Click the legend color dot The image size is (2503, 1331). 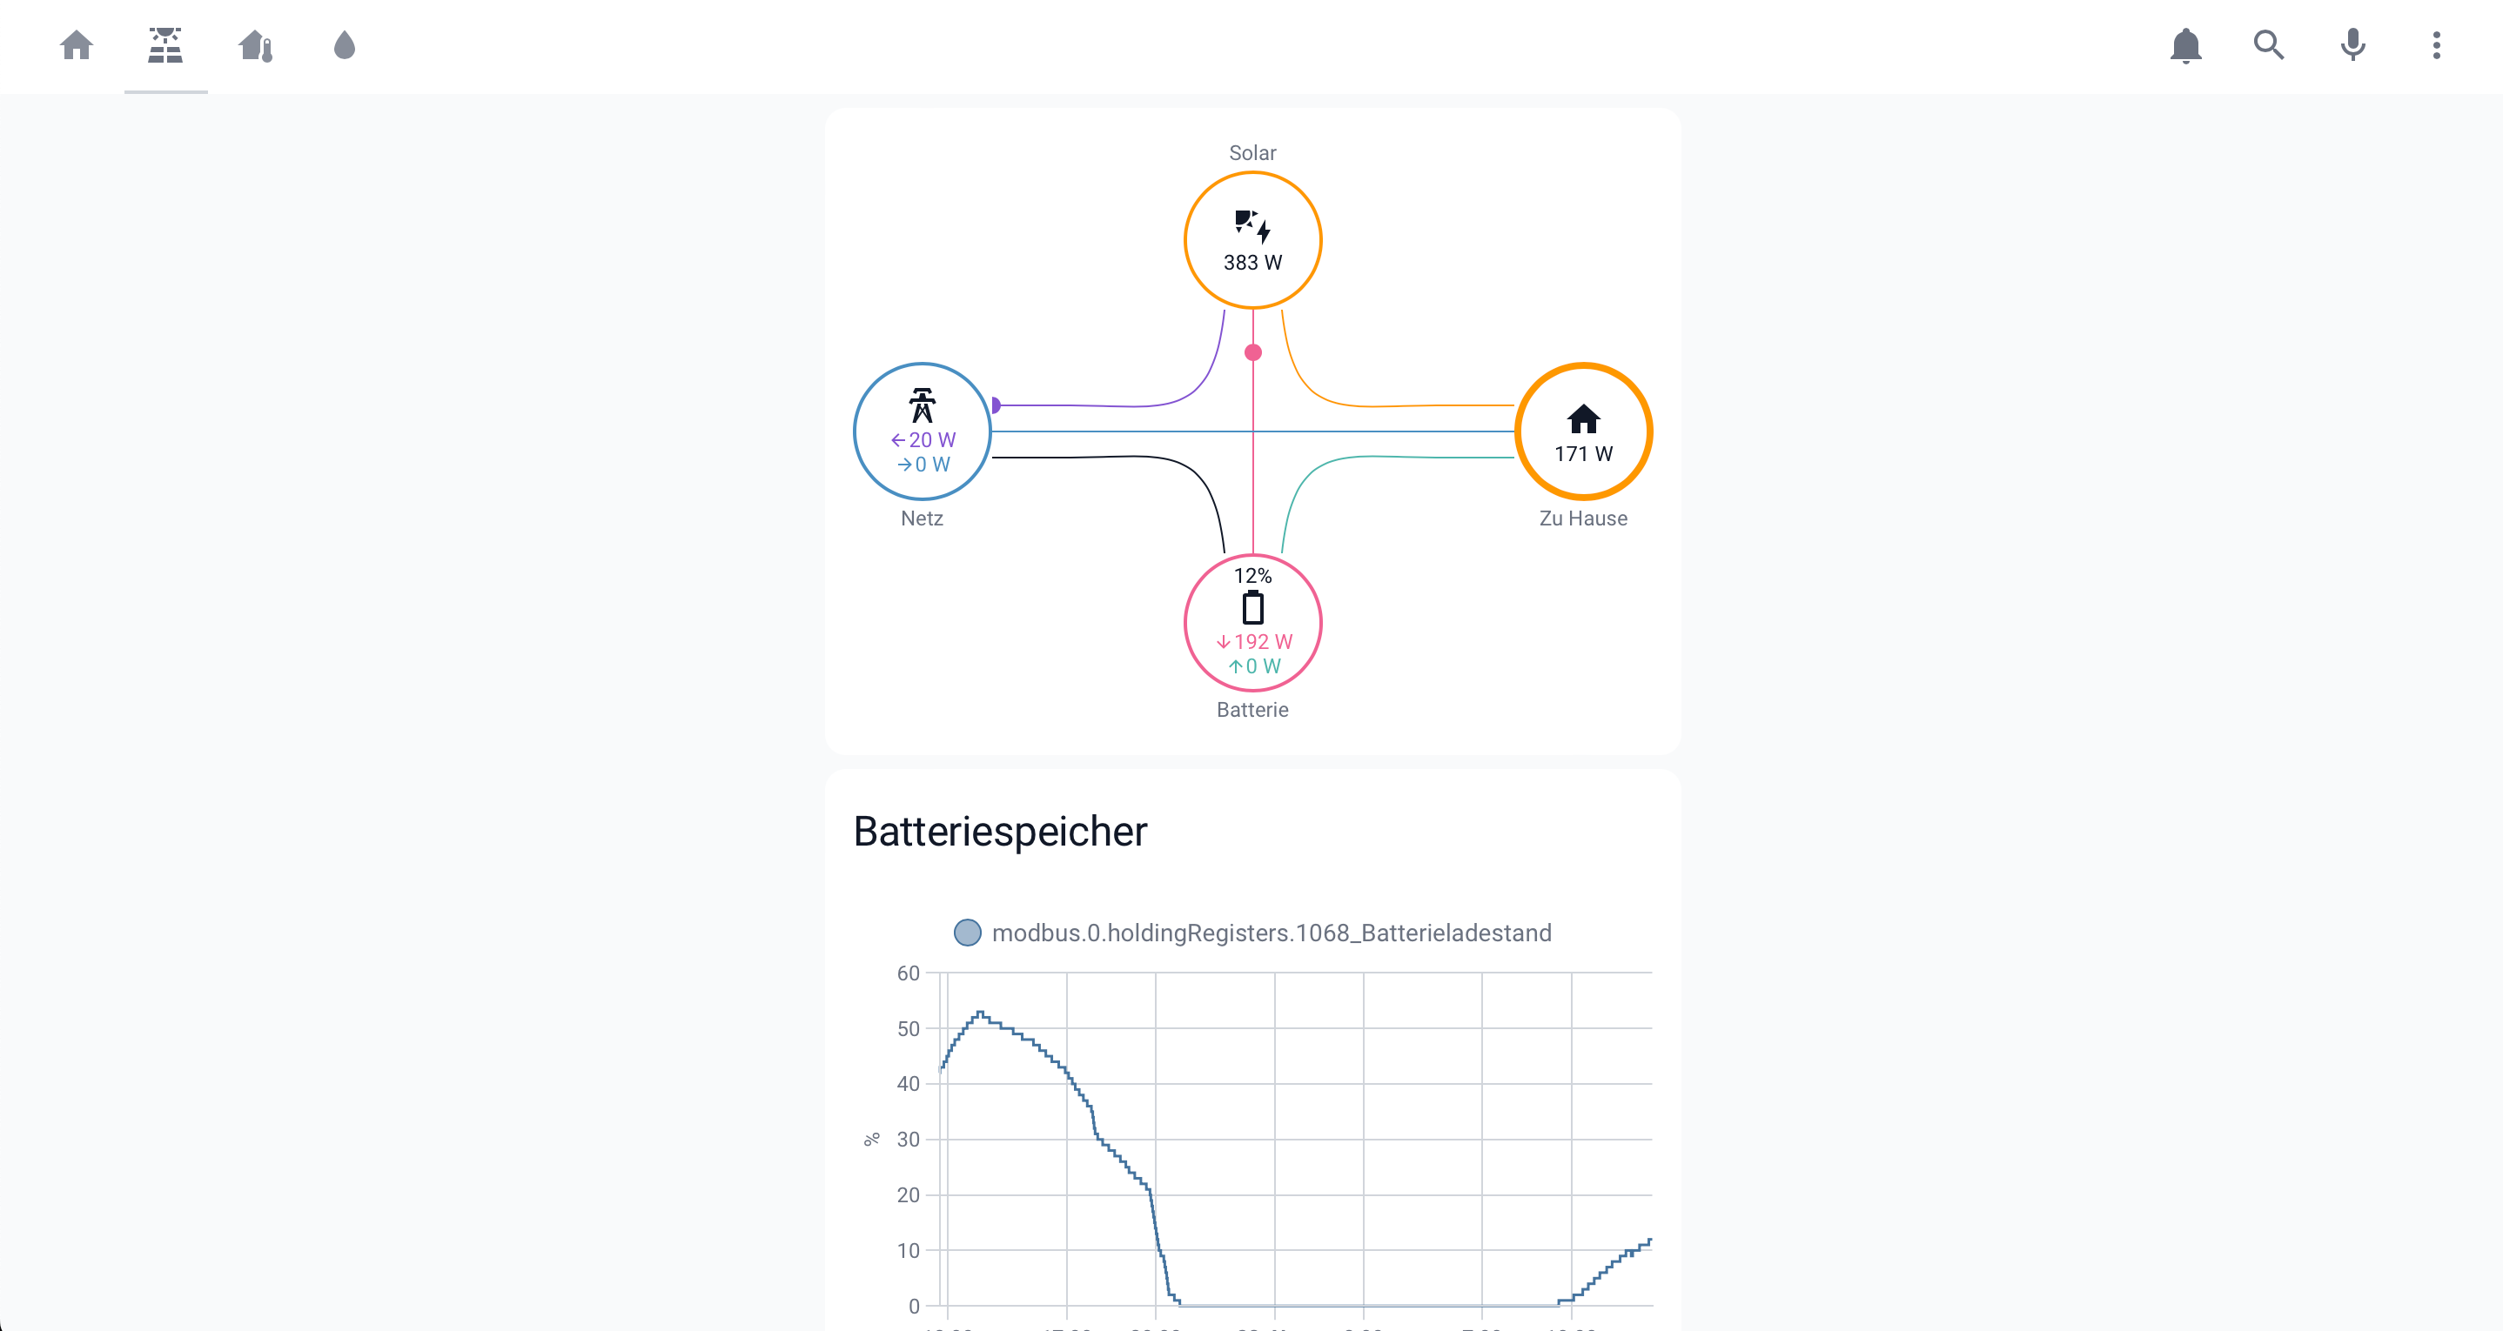point(967,933)
